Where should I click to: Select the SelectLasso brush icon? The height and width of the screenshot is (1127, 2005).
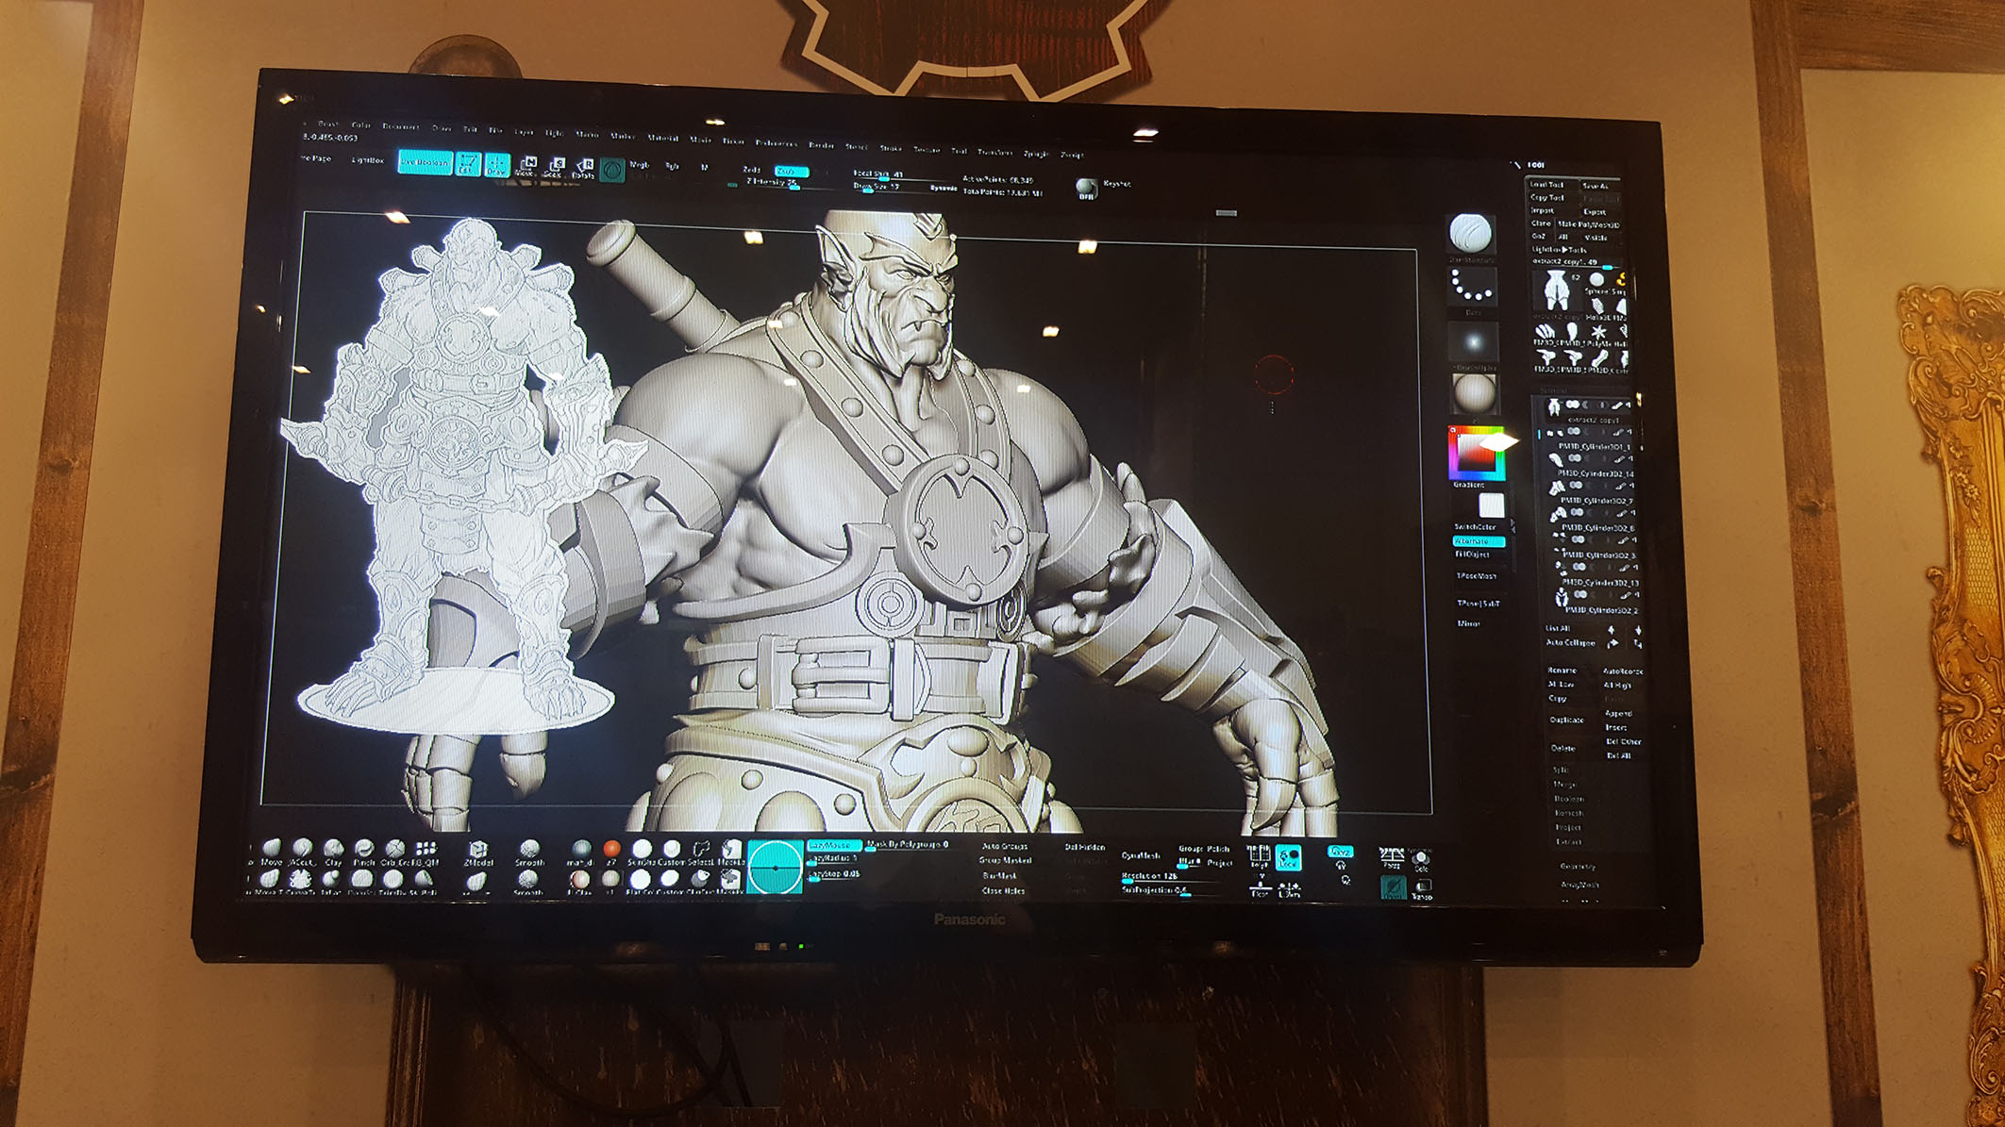(x=701, y=853)
